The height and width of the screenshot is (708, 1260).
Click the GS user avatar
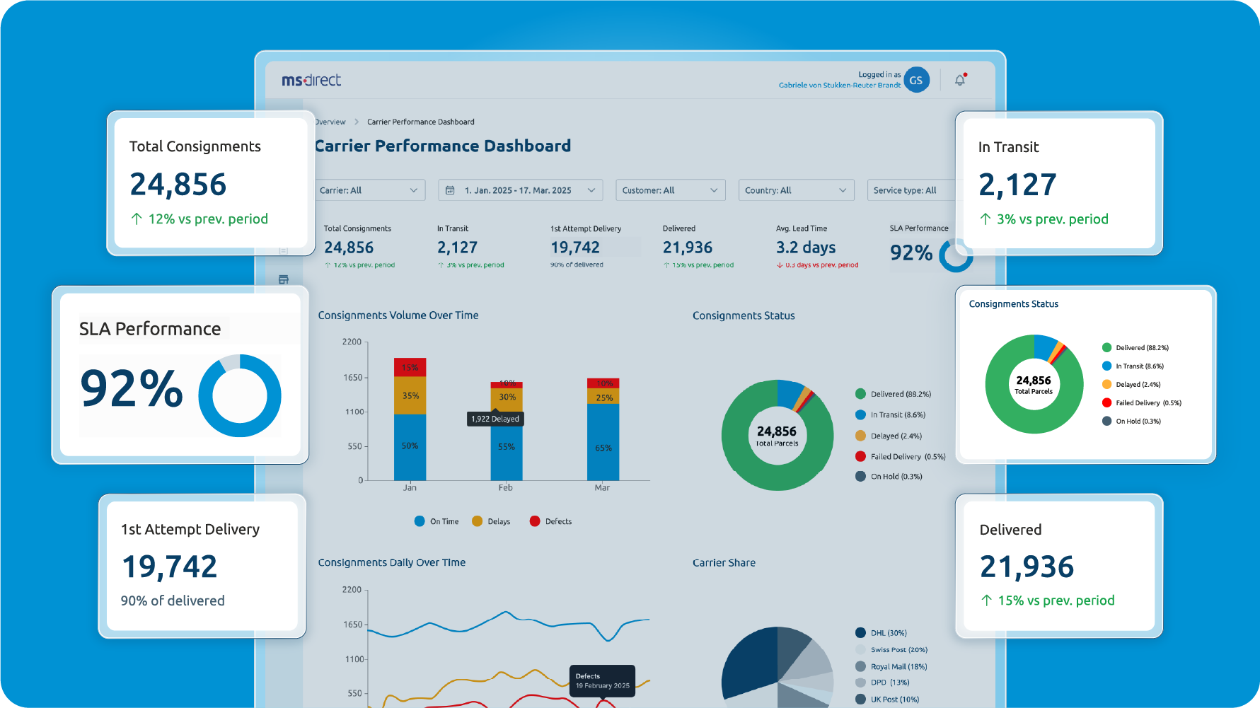(916, 80)
